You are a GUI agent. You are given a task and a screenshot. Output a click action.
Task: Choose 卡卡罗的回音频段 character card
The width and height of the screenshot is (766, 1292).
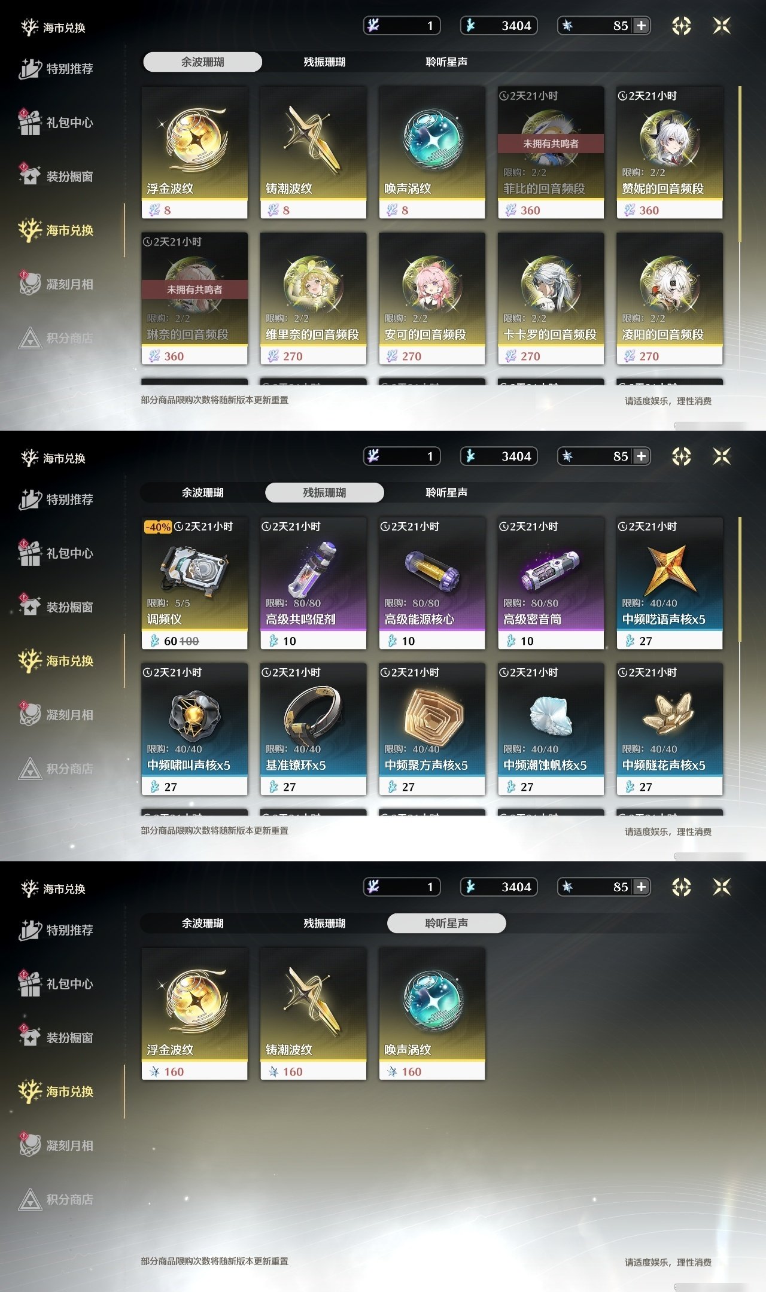(x=551, y=298)
